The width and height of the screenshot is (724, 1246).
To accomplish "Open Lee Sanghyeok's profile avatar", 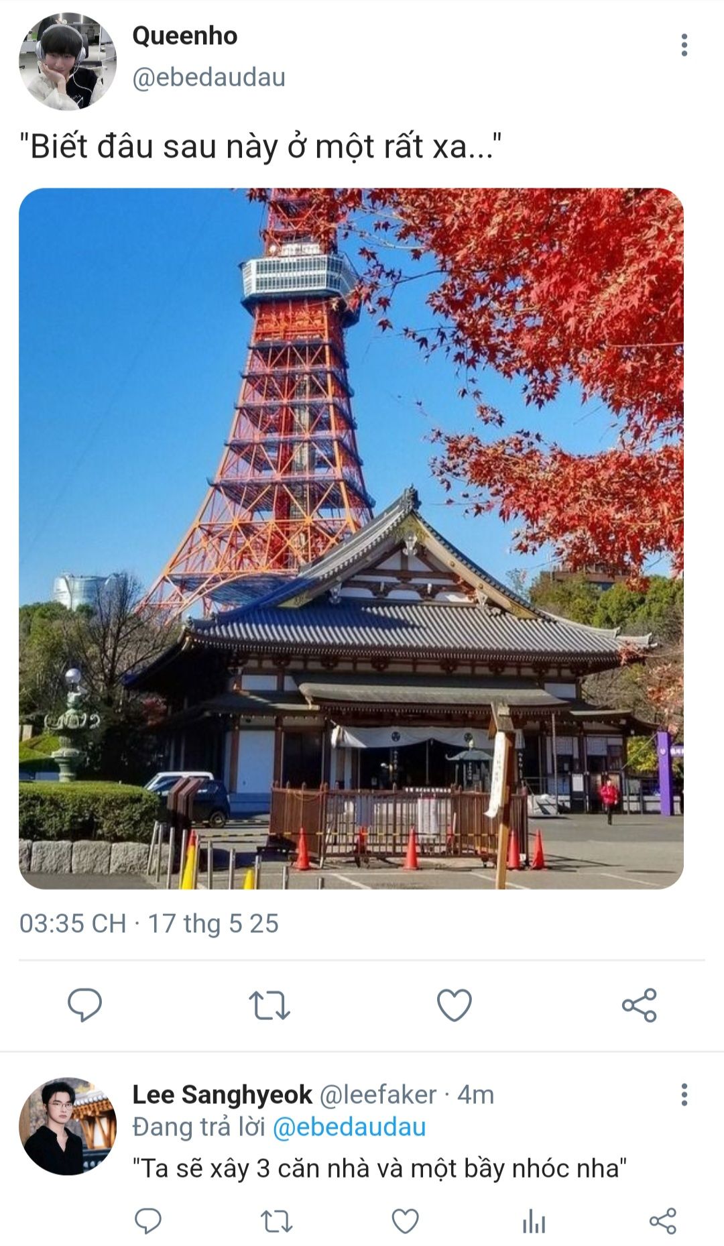I will point(68,1126).
